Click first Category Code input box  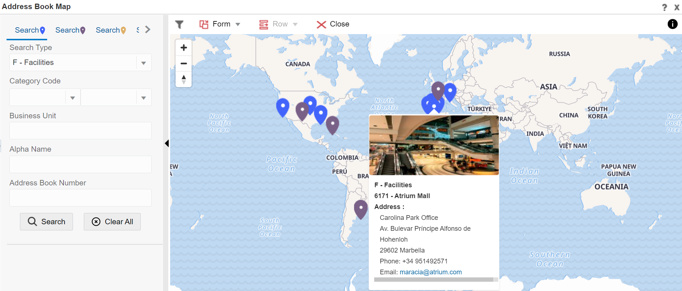38,98
